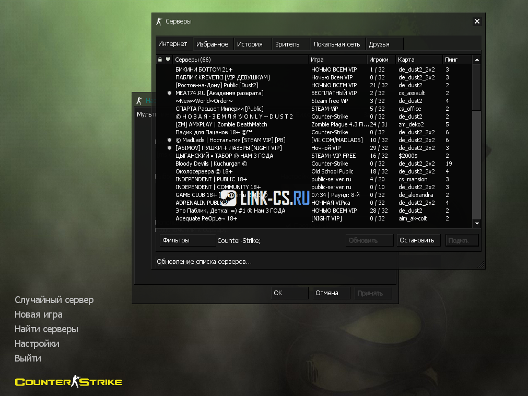Close the Серверы window with the X
This screenshot has width=528, height=396.
[x=476, y=21]
